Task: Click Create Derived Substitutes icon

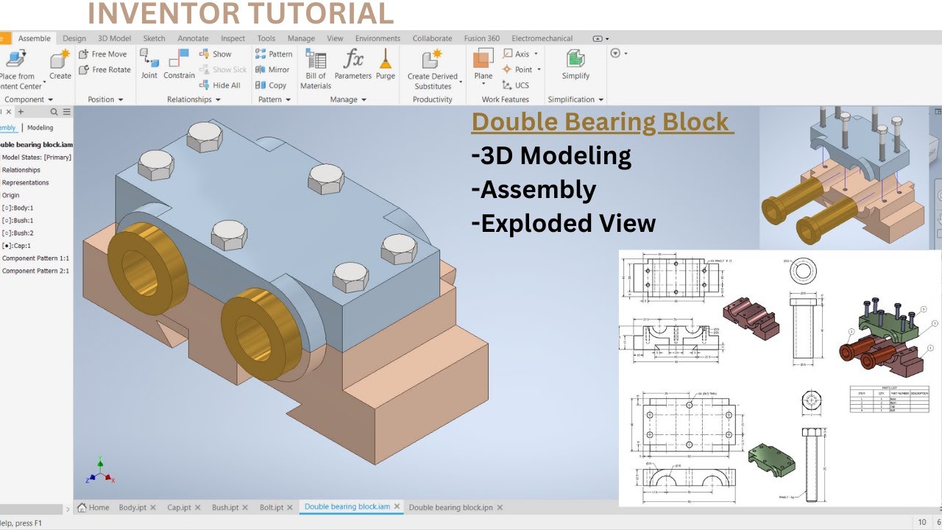Action: tap(432, 59)
